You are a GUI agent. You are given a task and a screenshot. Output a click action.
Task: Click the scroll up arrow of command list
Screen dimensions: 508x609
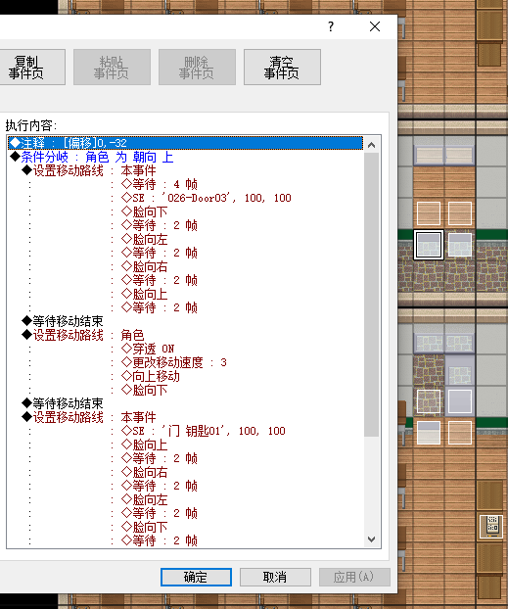pos(371,145)
